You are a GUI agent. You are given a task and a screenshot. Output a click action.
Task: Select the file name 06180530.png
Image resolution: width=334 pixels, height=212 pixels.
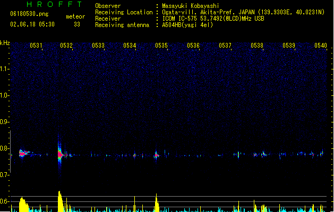[29, 14]
